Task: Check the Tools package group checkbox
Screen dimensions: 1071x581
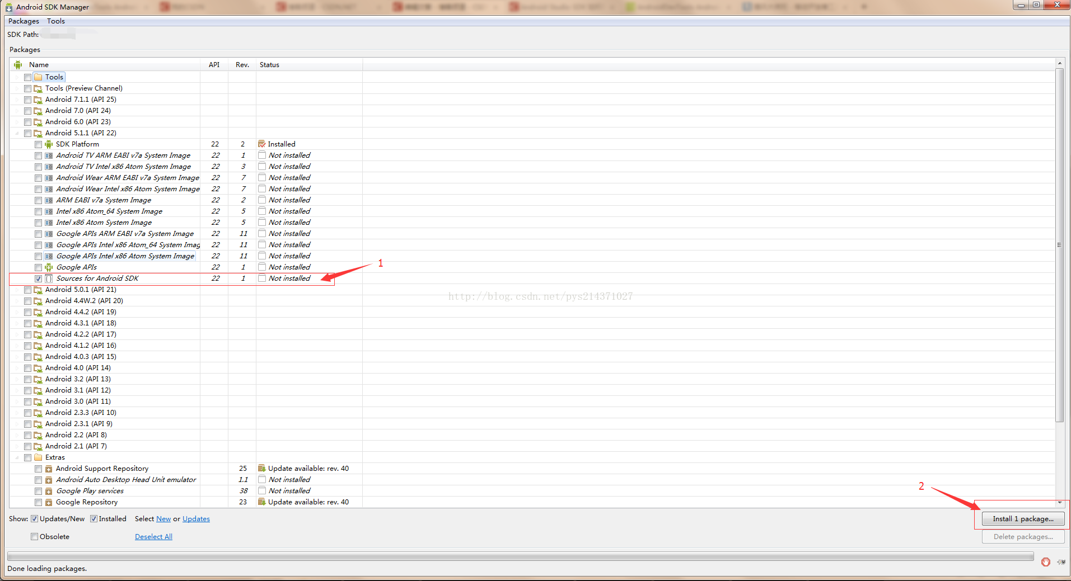Action: (27, 77)
